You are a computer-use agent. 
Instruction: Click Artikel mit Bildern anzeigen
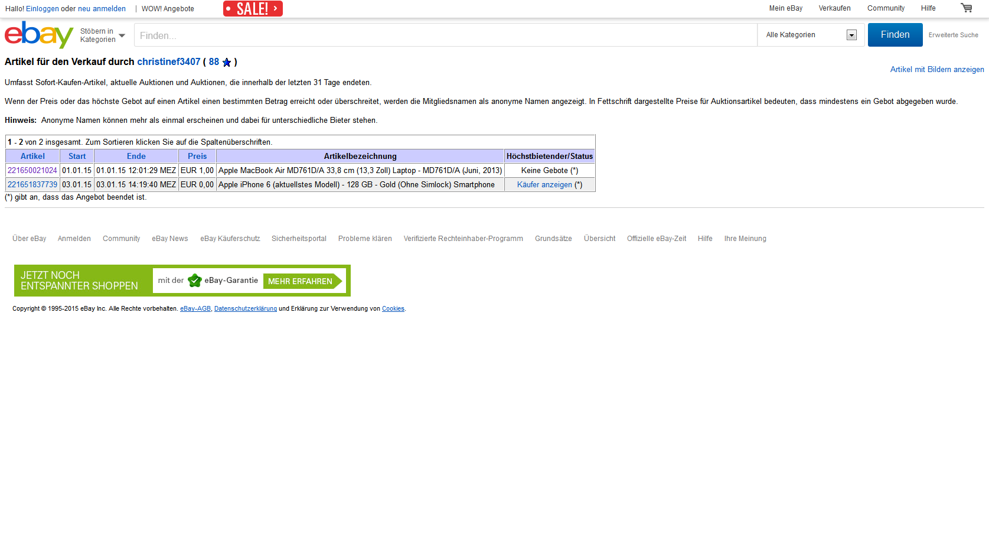pyautogui.click(x=937, y=69)
